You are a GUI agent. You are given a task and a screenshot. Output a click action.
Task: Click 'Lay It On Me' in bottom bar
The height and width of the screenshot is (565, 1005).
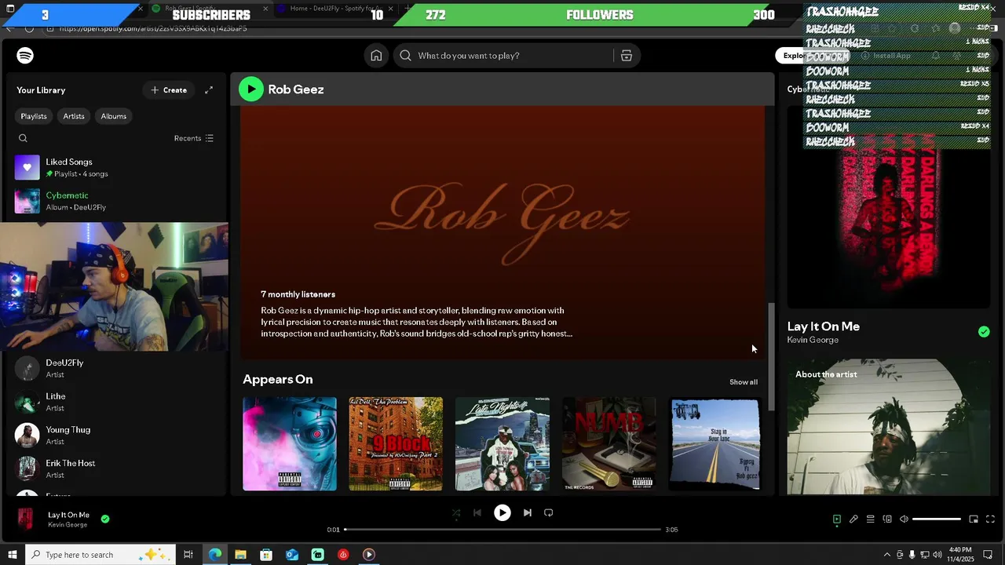click(68, 515)
